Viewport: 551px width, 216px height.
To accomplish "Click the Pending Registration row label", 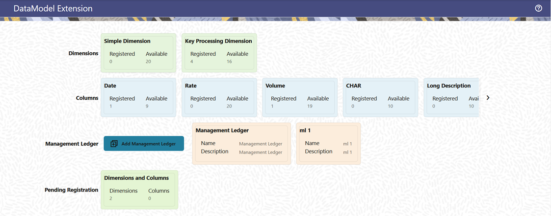I will click(x=71, y=190).
